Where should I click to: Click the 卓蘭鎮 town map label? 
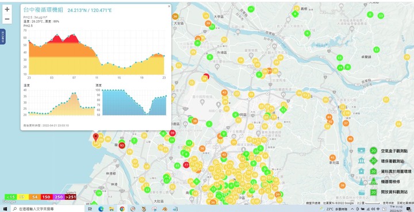366,57
